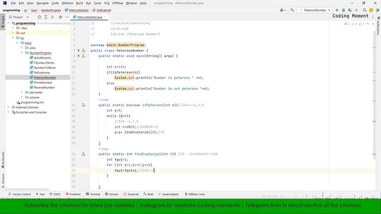The height and width of the screenshot is (214, 381).
Task: Open run configuration dropdown PetersonNumber
Action: pos(315,10)
